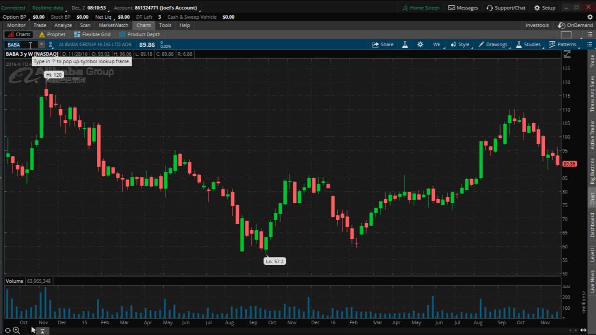Go to the Monitor tab
The width and height of the screenshot is (596, 335).
click(16, 25)
